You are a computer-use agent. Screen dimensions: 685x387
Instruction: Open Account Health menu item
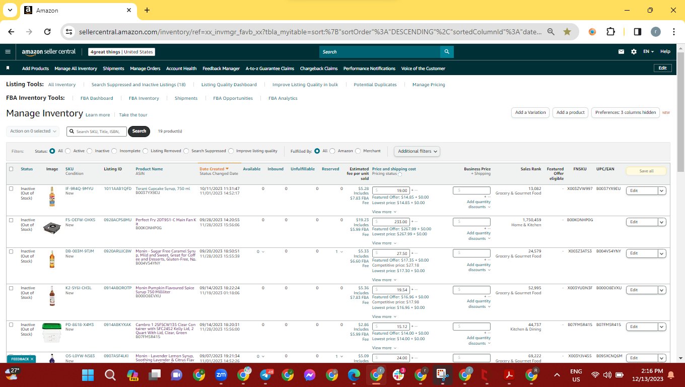point(181,69)
